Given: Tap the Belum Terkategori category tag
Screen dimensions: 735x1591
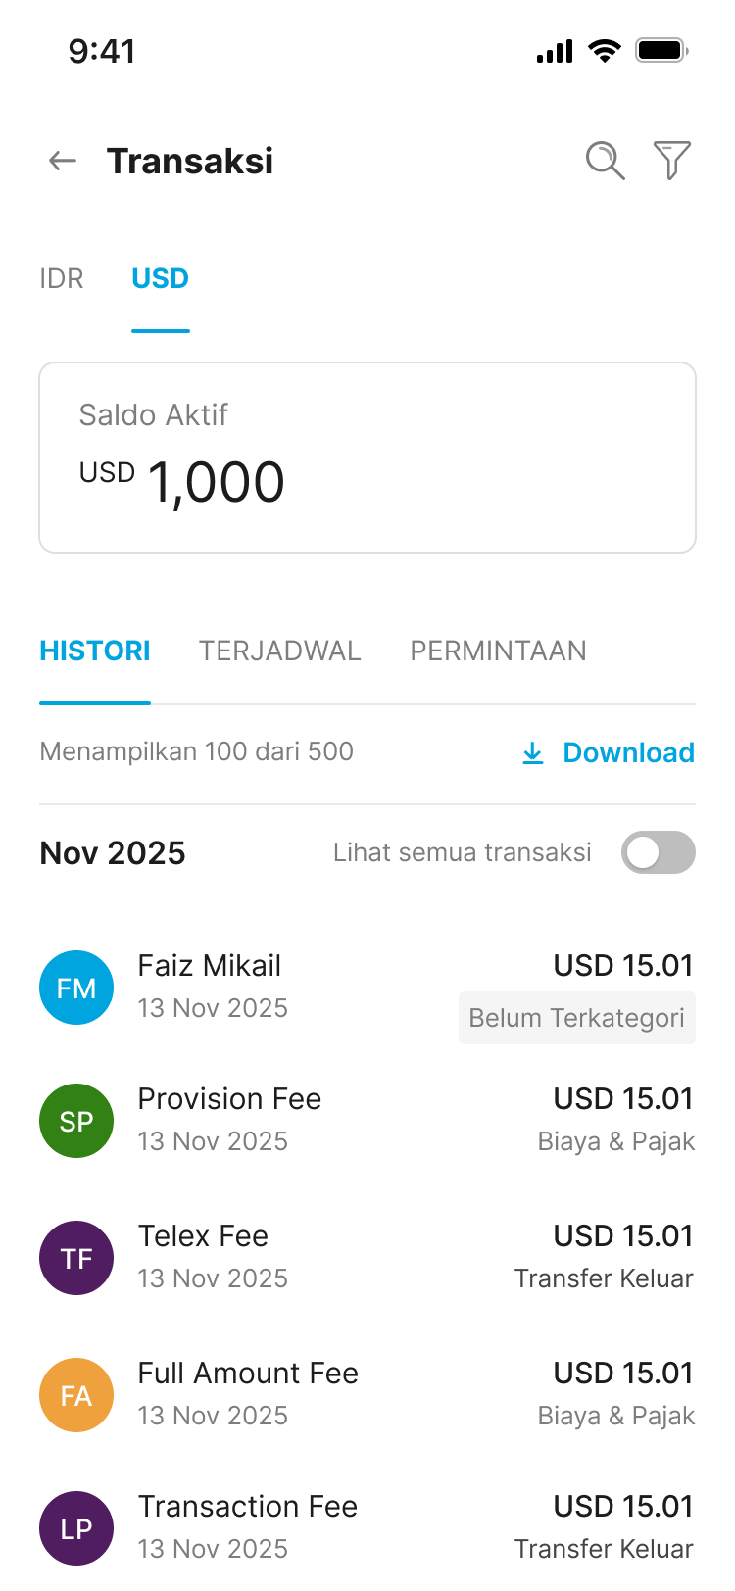Looking at the screenshot, I should pyautogui.click(x=576, y=1018).
